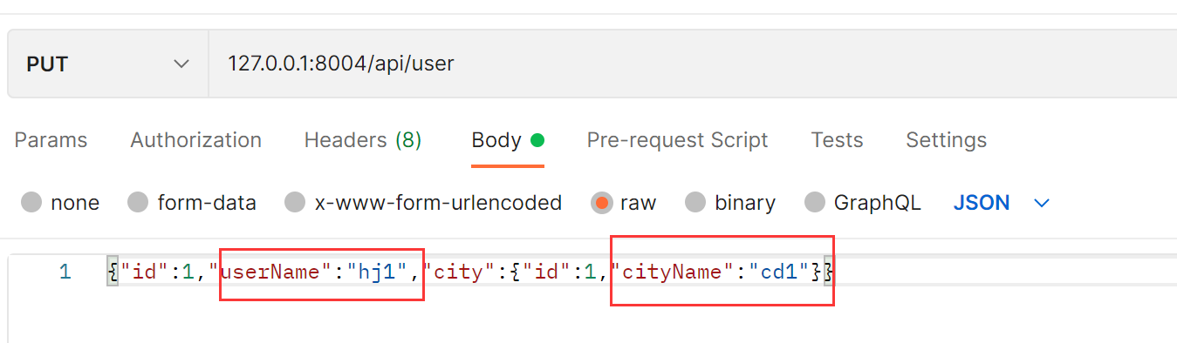The image size is (1177, 343).
Task: Open the PUT method dropdown
Action: (108, 64)
